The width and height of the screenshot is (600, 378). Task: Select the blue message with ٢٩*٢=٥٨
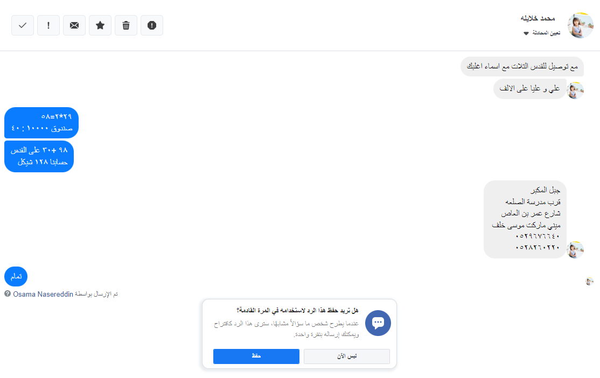click(41, 123)
